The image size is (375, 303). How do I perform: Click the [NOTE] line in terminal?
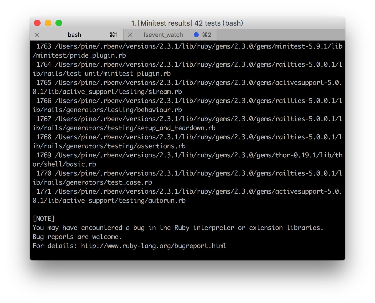click(44, 219)
